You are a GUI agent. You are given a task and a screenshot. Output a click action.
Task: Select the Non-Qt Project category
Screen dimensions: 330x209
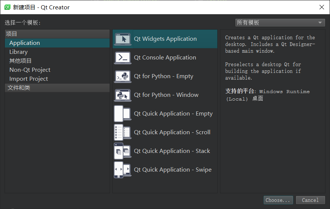coord(57,70)
